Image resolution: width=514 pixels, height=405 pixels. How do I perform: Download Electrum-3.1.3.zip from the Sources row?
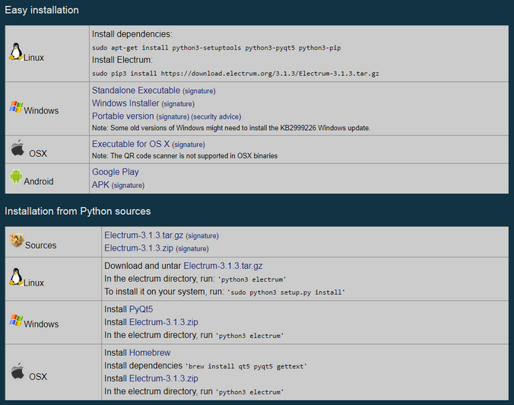(x=138, y=248)
